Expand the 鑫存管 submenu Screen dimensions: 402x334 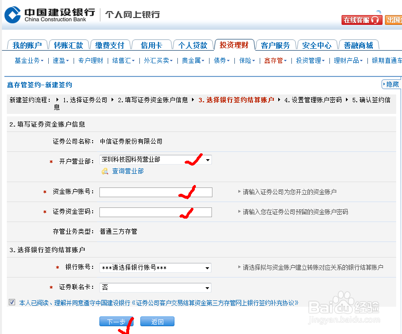275,61
